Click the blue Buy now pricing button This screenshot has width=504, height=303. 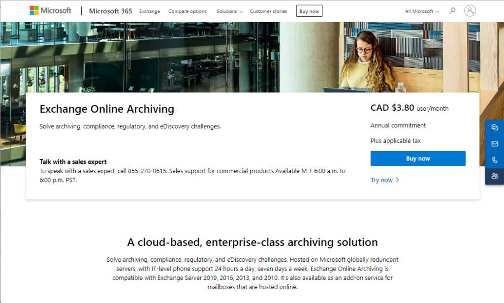coord(417,158)
